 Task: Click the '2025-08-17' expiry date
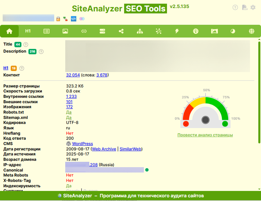pyautogui.click(x=78, y=154)
